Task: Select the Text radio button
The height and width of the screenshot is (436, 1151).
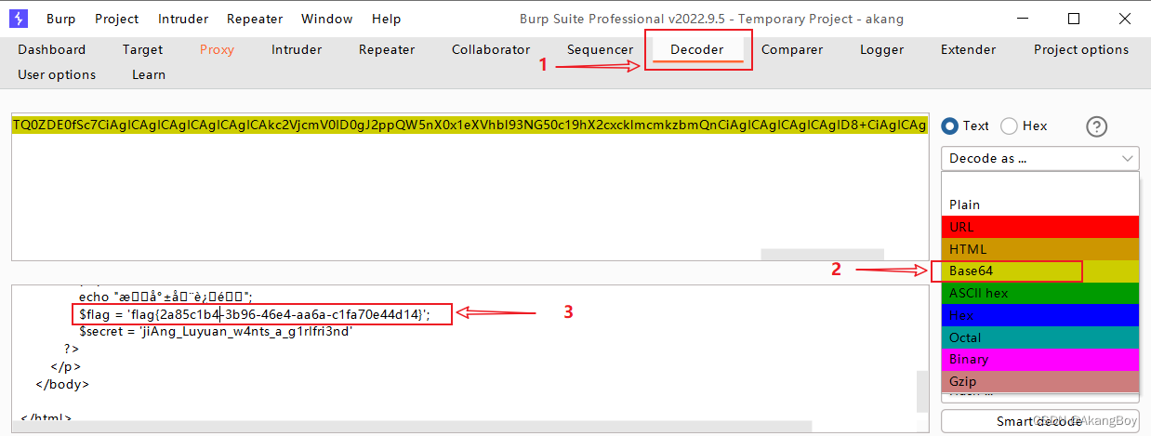Action: tap(966, 126)
